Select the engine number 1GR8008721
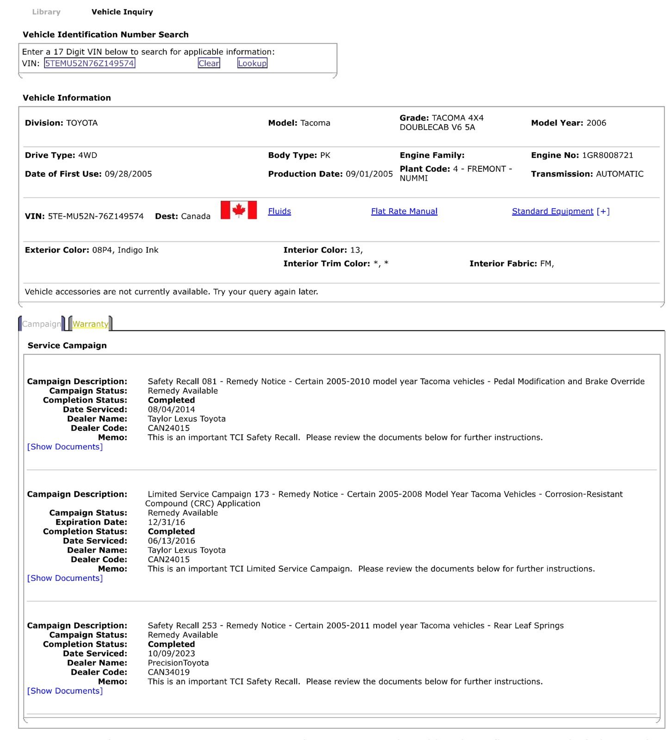This screenshot has height=740, width=669. point(607,155)
